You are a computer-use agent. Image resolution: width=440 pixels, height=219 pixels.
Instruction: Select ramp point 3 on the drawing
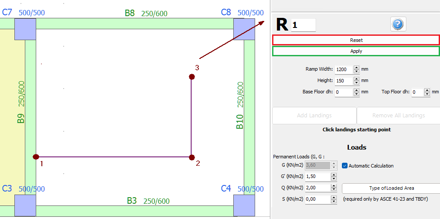(x=191, y=77)
